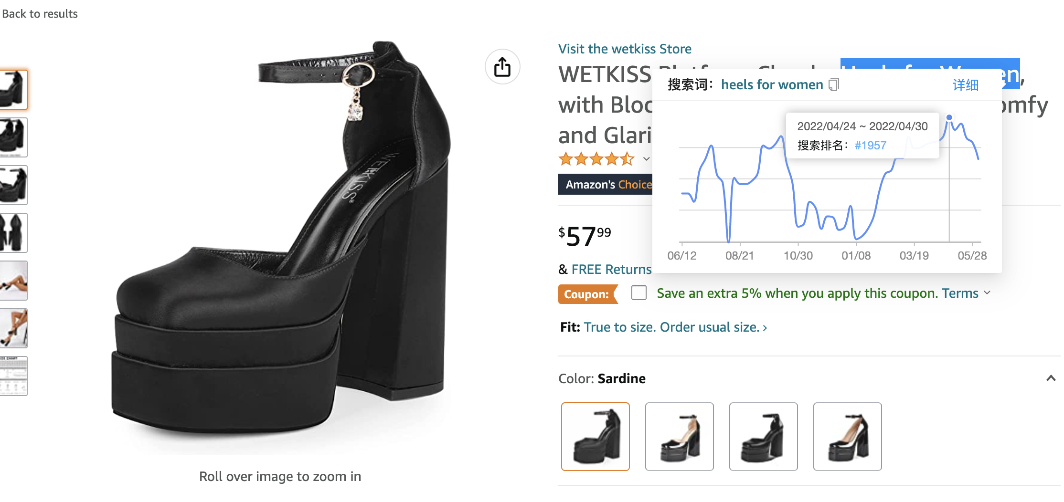Open the 详细 details link
Image resolution: width=1064 pixels, height=502 pixels.
point(965,85)
